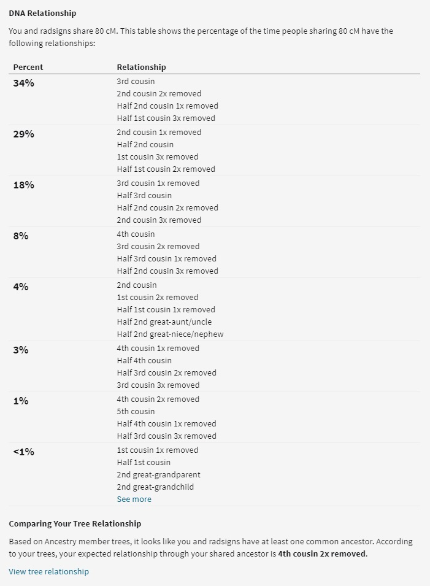This screenshot has height=586, width=430.
Task: Select the Half 2nd cousin entry
Action: coord(145,144)
